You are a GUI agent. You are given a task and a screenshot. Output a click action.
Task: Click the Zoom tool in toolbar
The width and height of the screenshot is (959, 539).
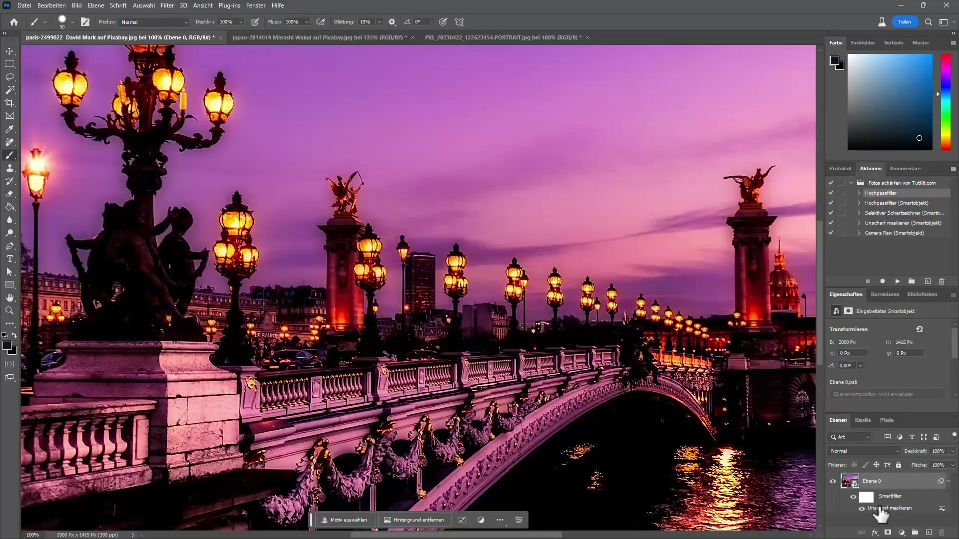tap(10, 309)
